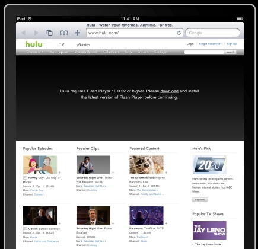This screenshot has width=258, height=249.
Task: Click the Login link
Action: tap(190, 44)
